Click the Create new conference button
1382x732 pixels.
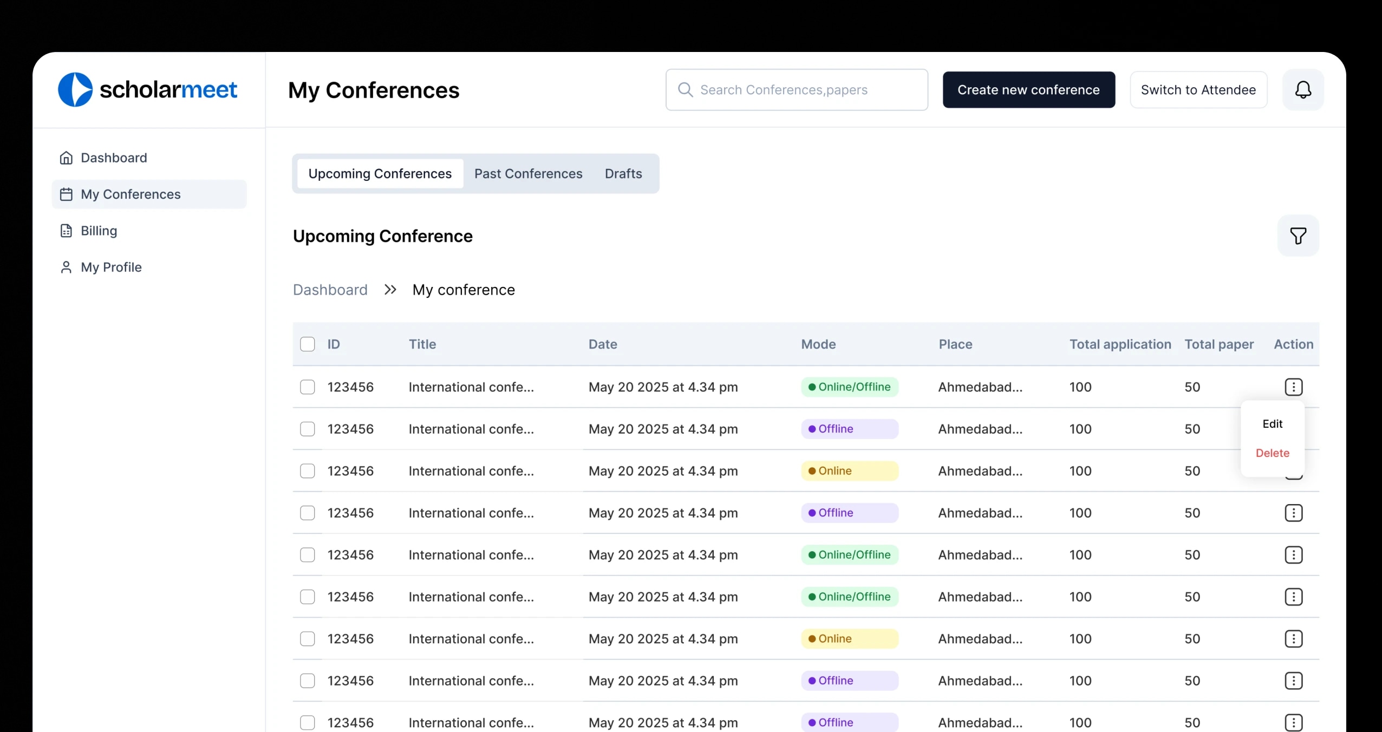point(1029,90)
